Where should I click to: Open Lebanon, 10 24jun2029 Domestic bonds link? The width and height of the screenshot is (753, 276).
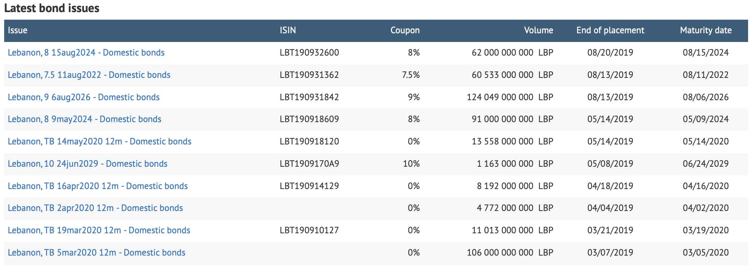tap(87, 164)
